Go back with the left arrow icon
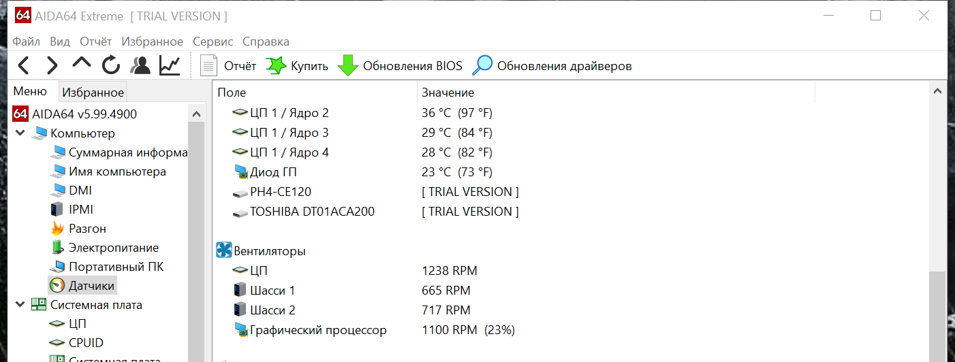 [x=24, y=66]
